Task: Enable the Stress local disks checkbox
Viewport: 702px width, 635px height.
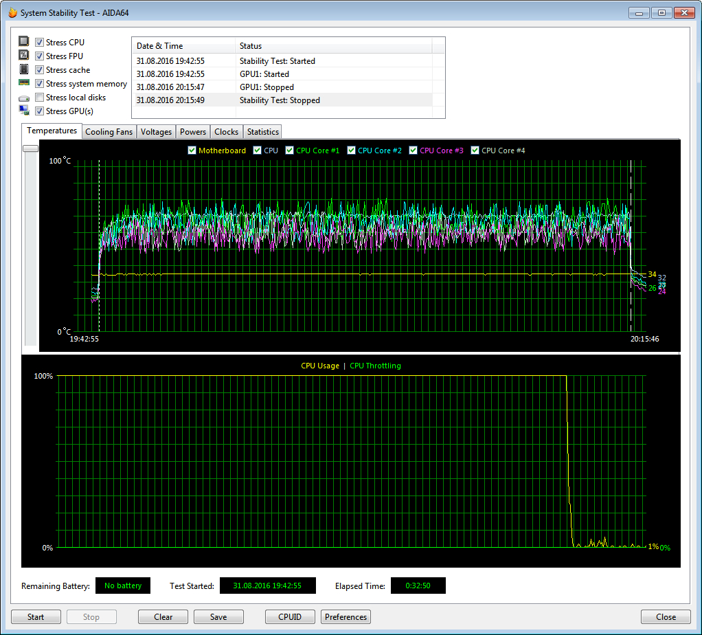Action: tap(40, 98)
